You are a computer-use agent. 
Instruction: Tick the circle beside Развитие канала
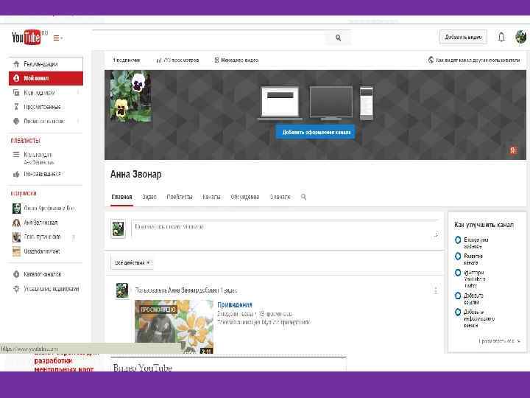pos(458,256)
